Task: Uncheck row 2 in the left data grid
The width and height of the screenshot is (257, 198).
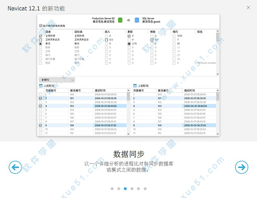Action: [x=41, y=98]
